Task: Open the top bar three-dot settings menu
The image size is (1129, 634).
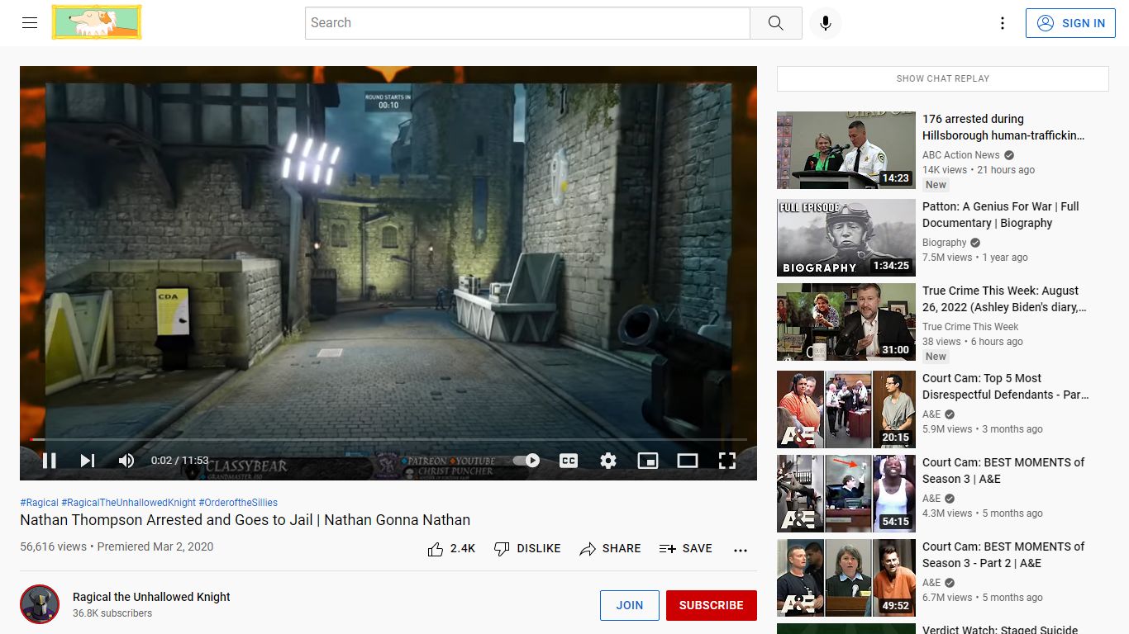Action: [1003, 23]
